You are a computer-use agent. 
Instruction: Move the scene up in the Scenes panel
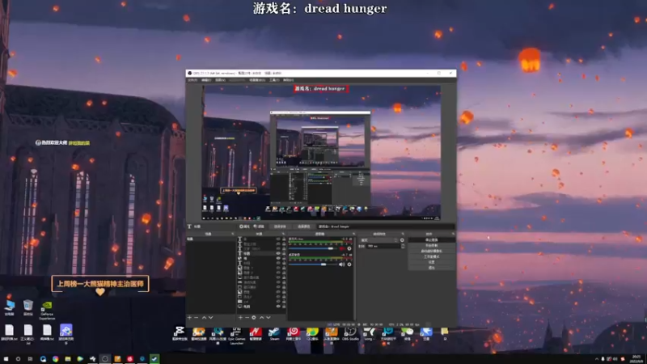point(204,317)
